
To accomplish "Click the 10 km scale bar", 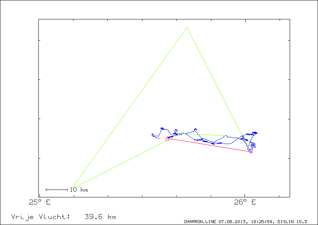I will [57, 190].
